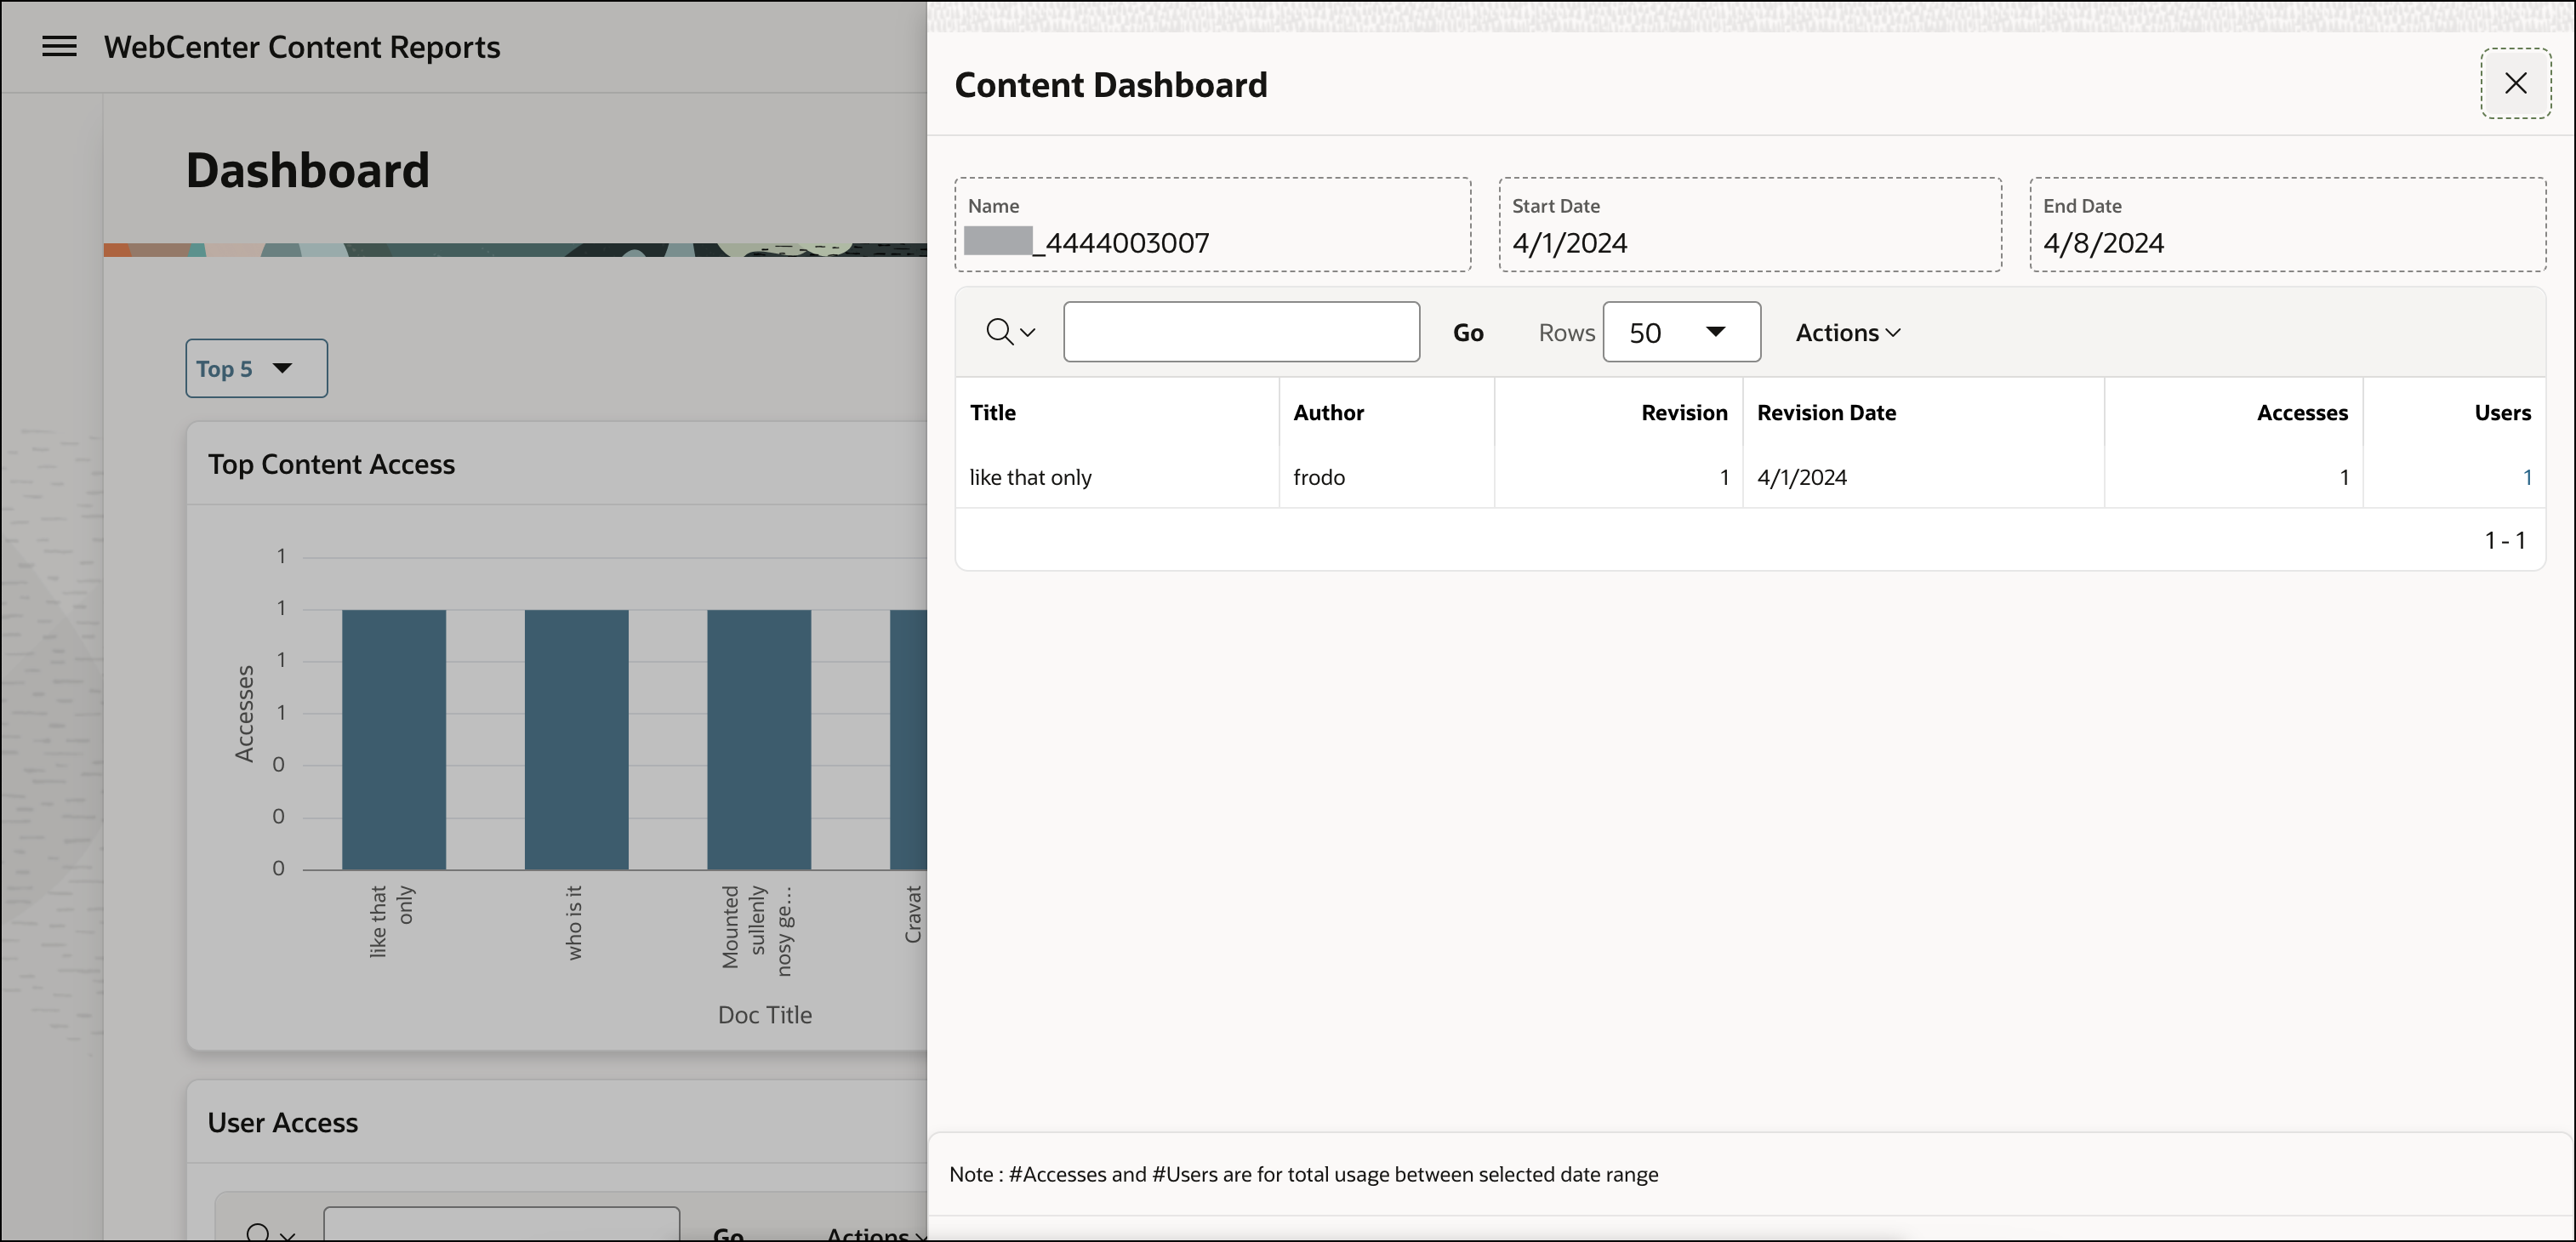Open the Users count link for frodo row

(x=2527, y=477)
